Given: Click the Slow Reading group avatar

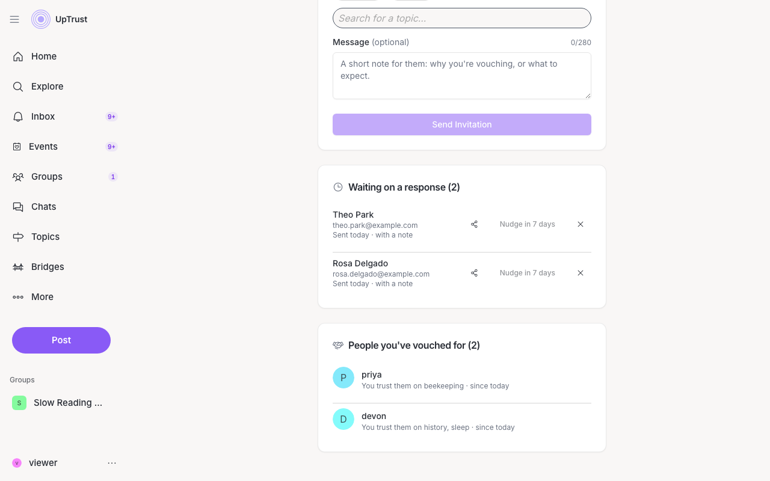Looking at the screenshot, I should click(x=19, y=403).
